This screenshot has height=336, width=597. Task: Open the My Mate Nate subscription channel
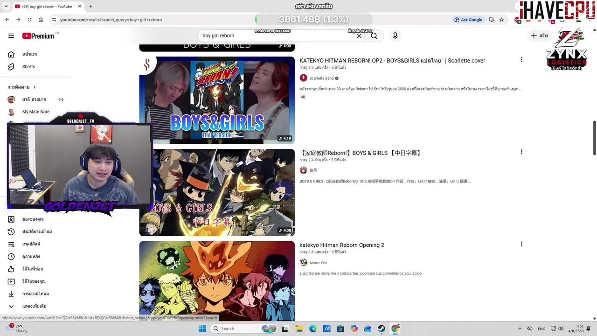pos(35,112)
